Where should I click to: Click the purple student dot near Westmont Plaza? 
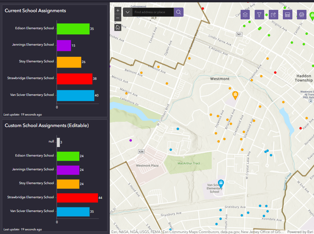tap(130, 140)
